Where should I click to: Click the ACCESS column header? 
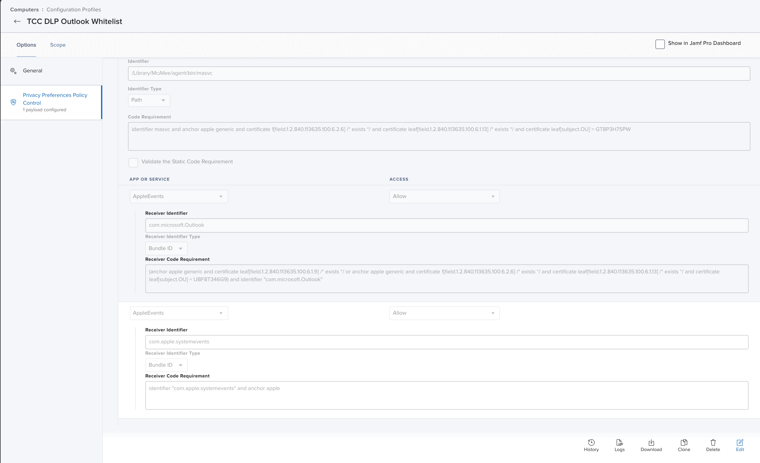click(399, 179)
